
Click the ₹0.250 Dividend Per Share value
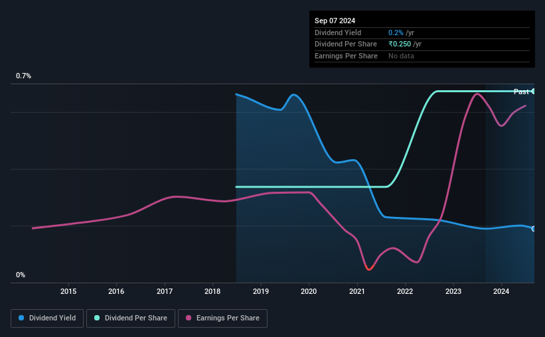click(x=400, y=44)
